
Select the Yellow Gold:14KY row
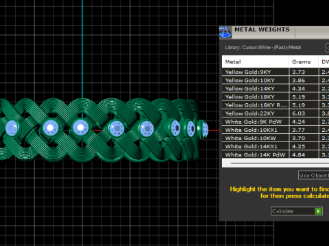tap(276, 89)
